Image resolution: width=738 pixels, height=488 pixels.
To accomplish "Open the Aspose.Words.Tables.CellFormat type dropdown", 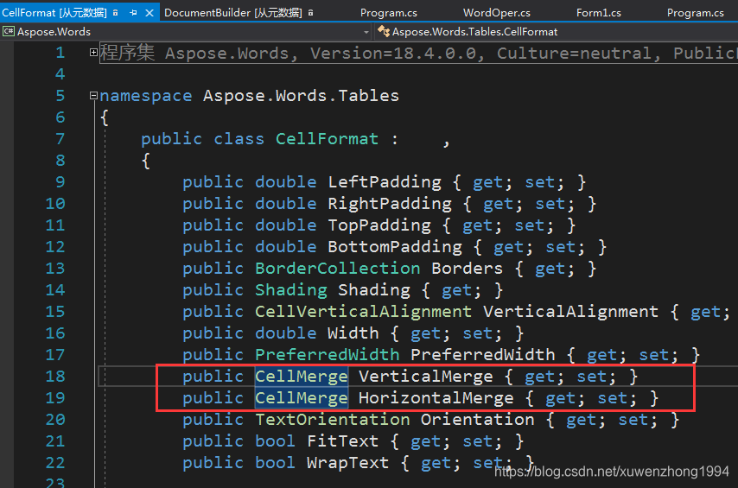I will [556, 32].
